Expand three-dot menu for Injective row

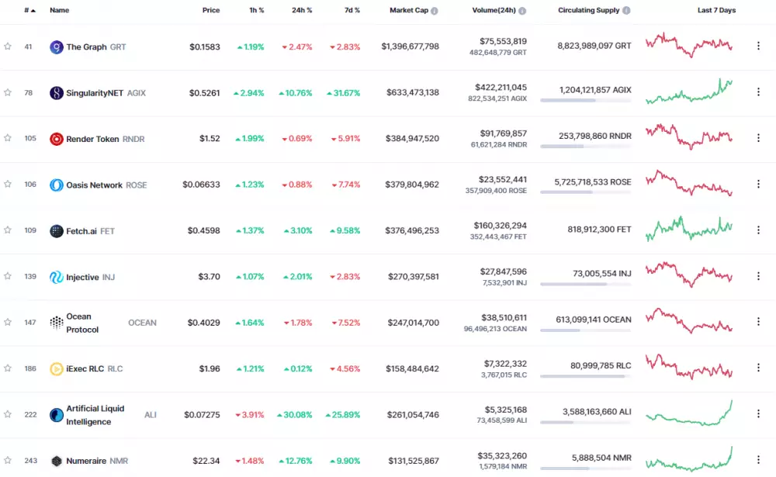click(758, 276)
